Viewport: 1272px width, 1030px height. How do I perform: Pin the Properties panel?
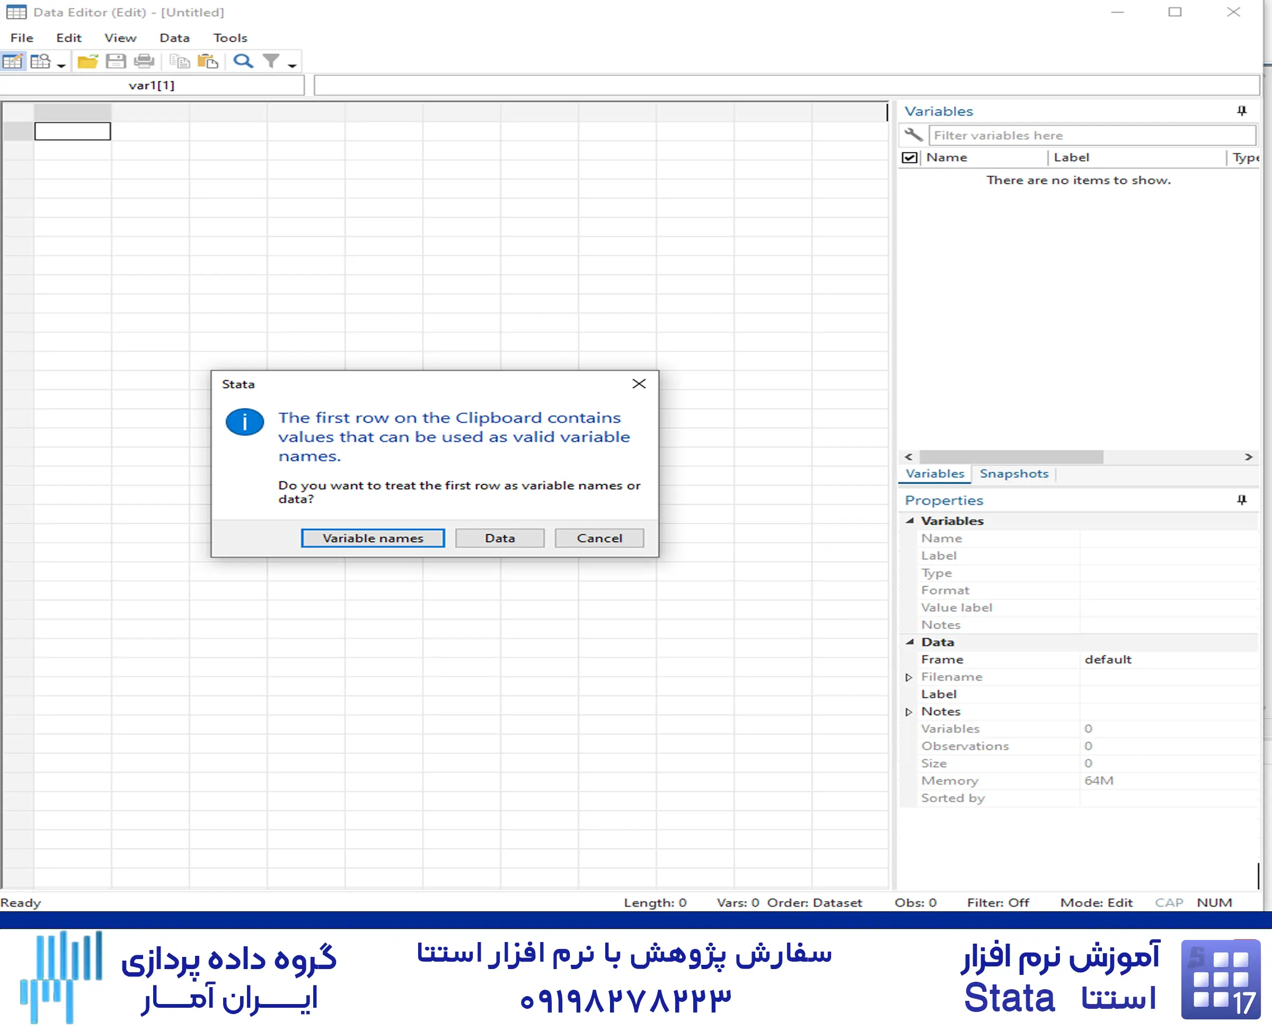point(1241,500)
